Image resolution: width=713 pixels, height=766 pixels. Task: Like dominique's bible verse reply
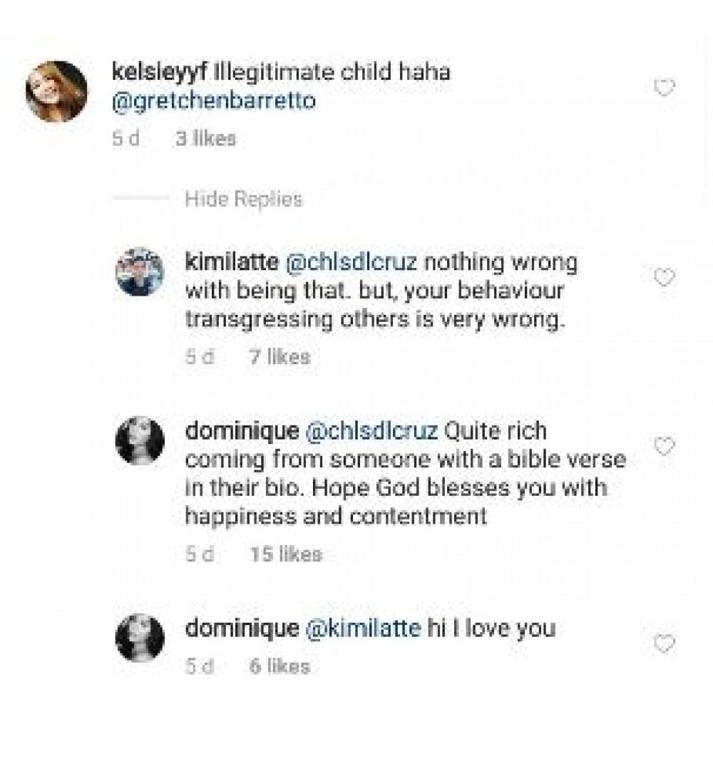click(664, 447)
